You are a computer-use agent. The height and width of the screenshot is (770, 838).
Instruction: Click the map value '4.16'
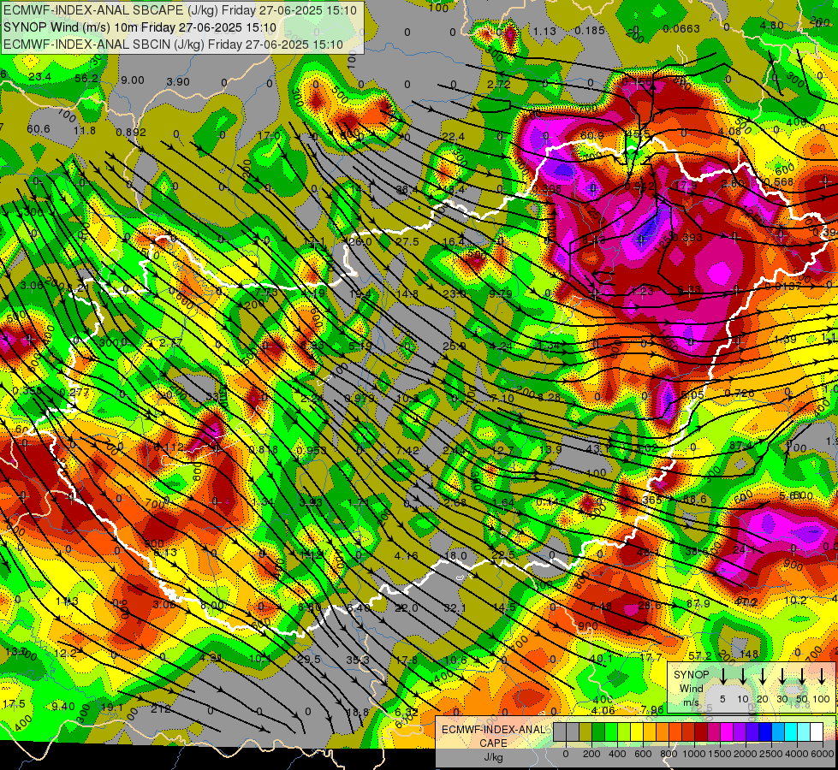(x=407, y=556)
